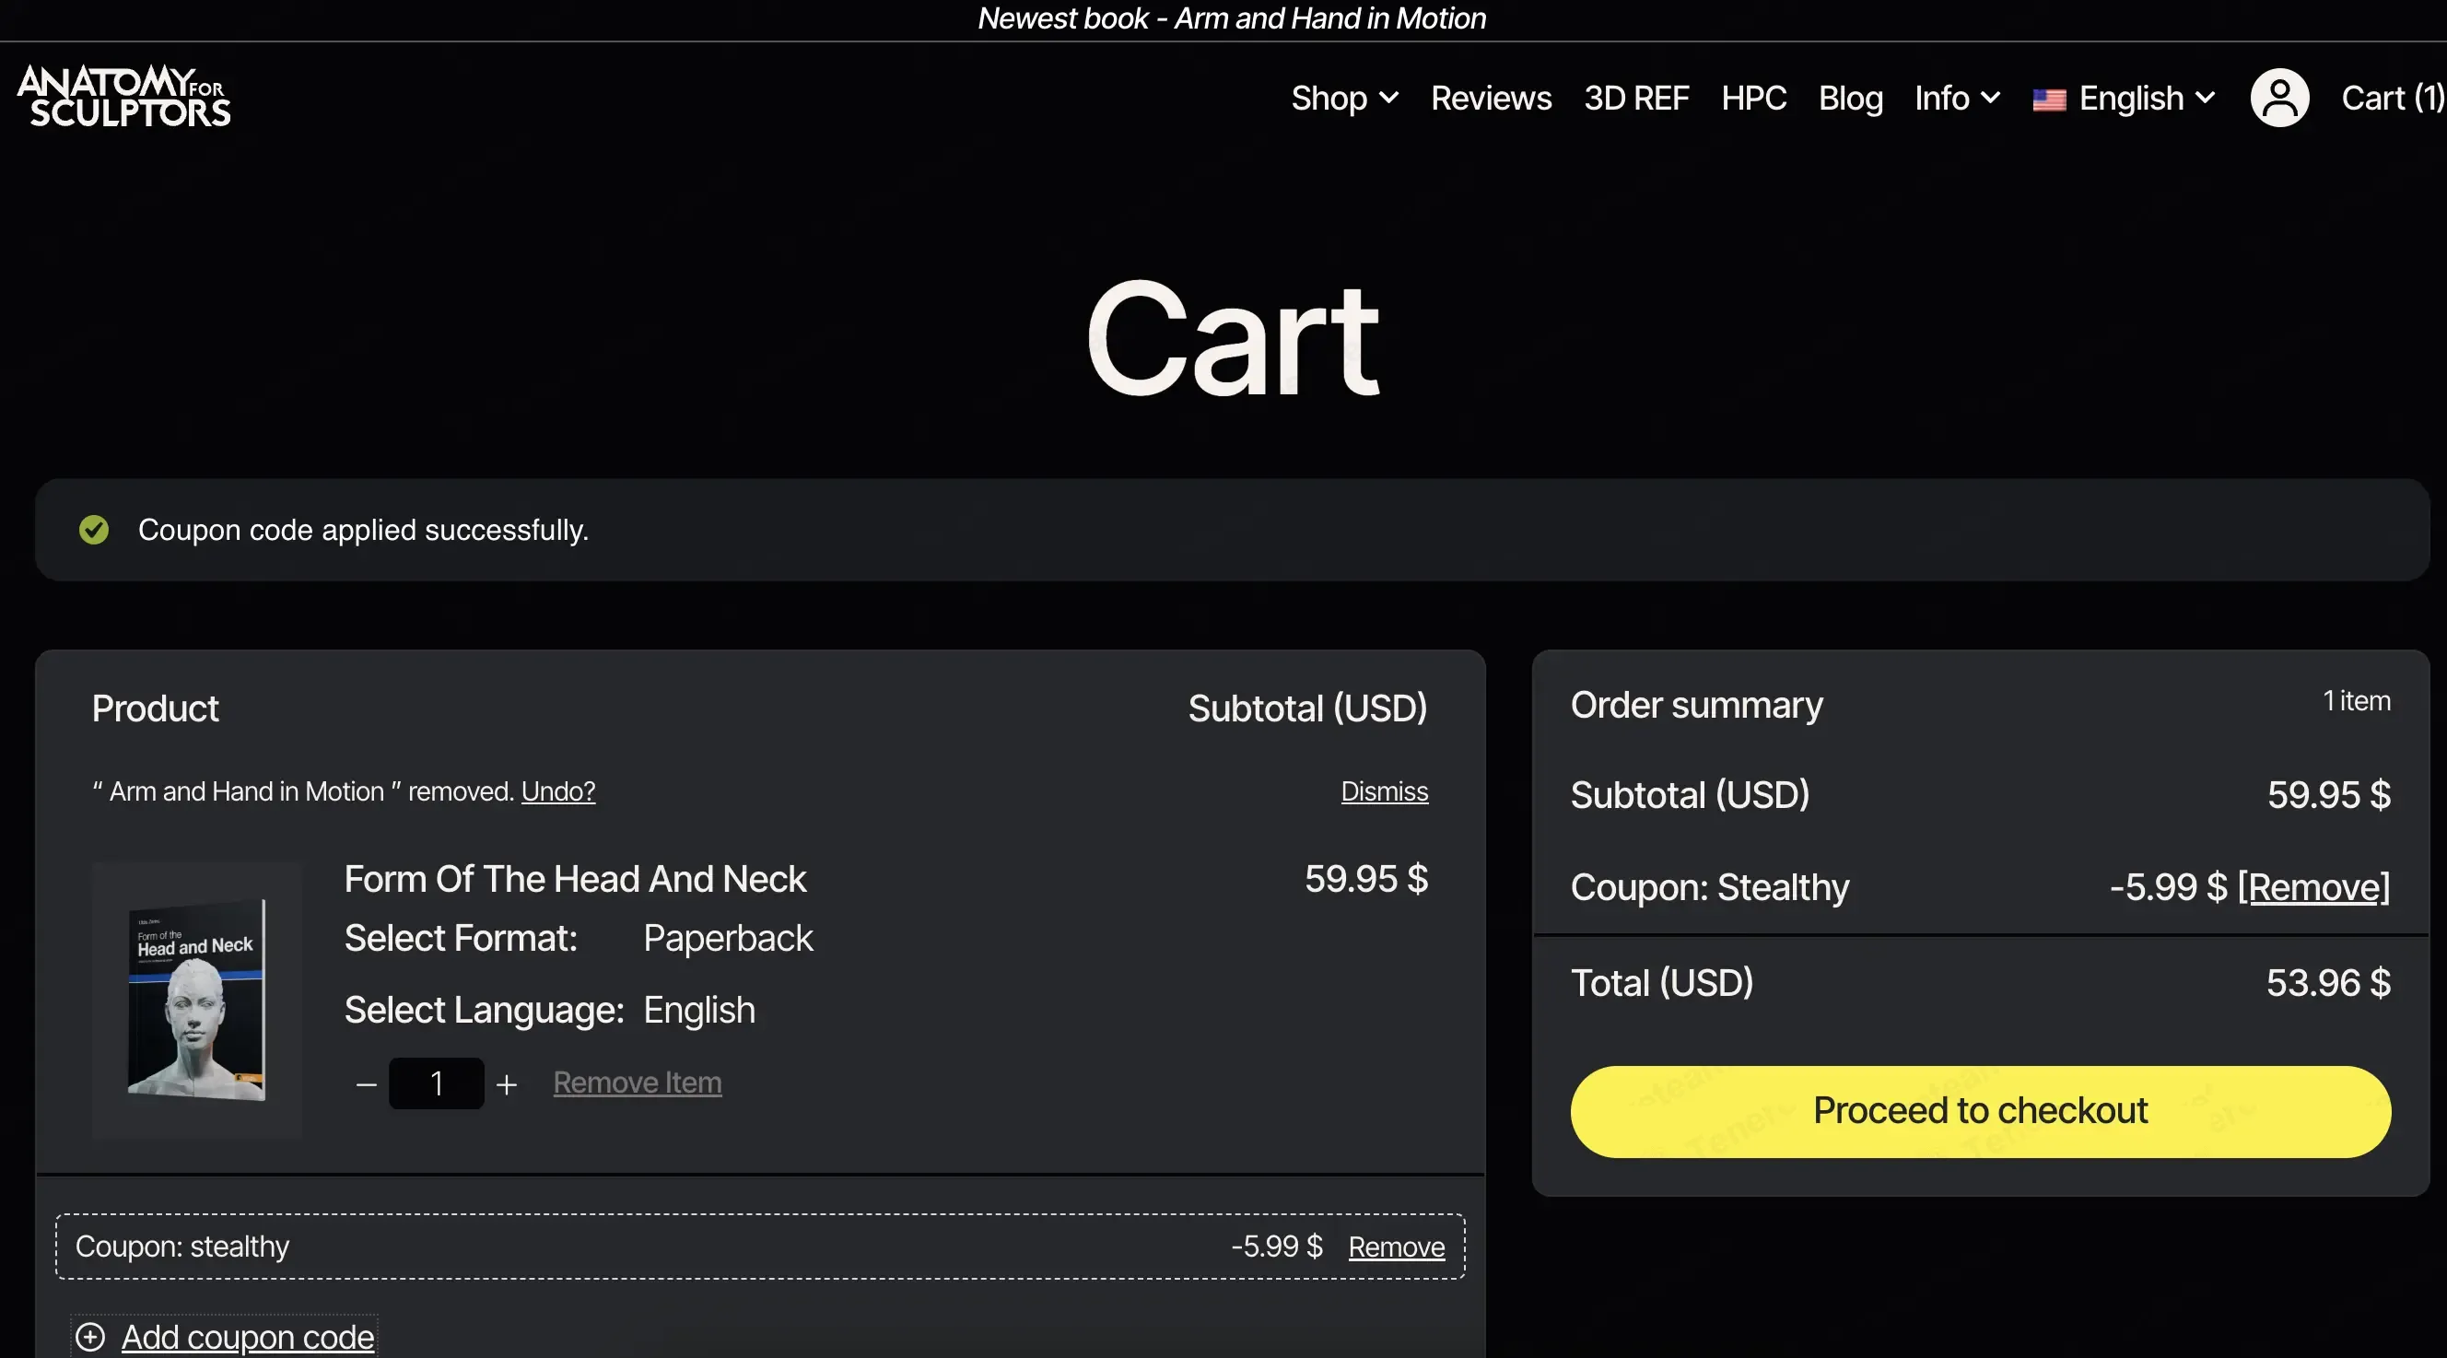Click the -5.99 $ amount in the cart coupon box
2447x1358 pixels.
pyautogui.click(x=1277, y=1246)
